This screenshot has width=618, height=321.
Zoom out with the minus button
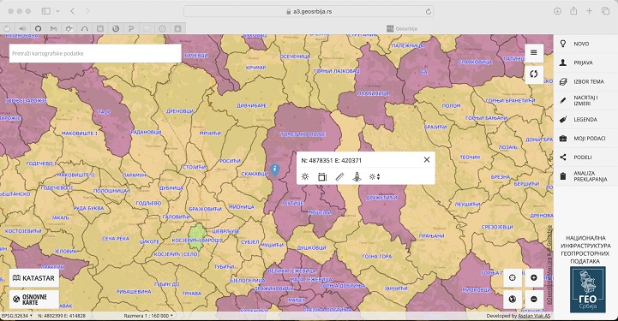tap(534, 300)
